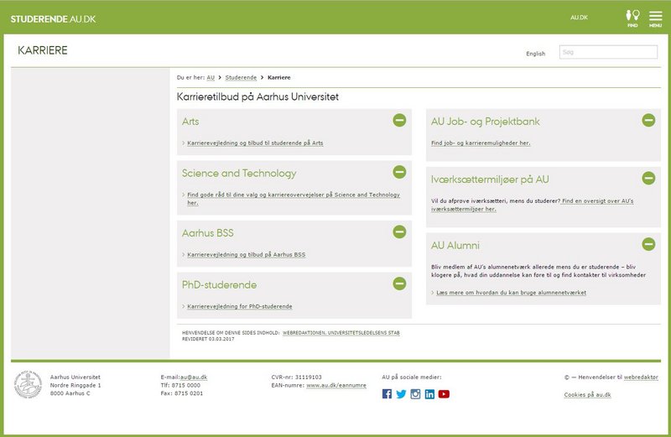Click the KARRIERE page heading

(43, 50)
